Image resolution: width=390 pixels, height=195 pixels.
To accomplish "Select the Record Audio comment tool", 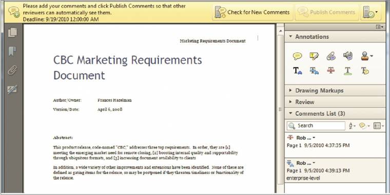I will (x=348, y=56).
